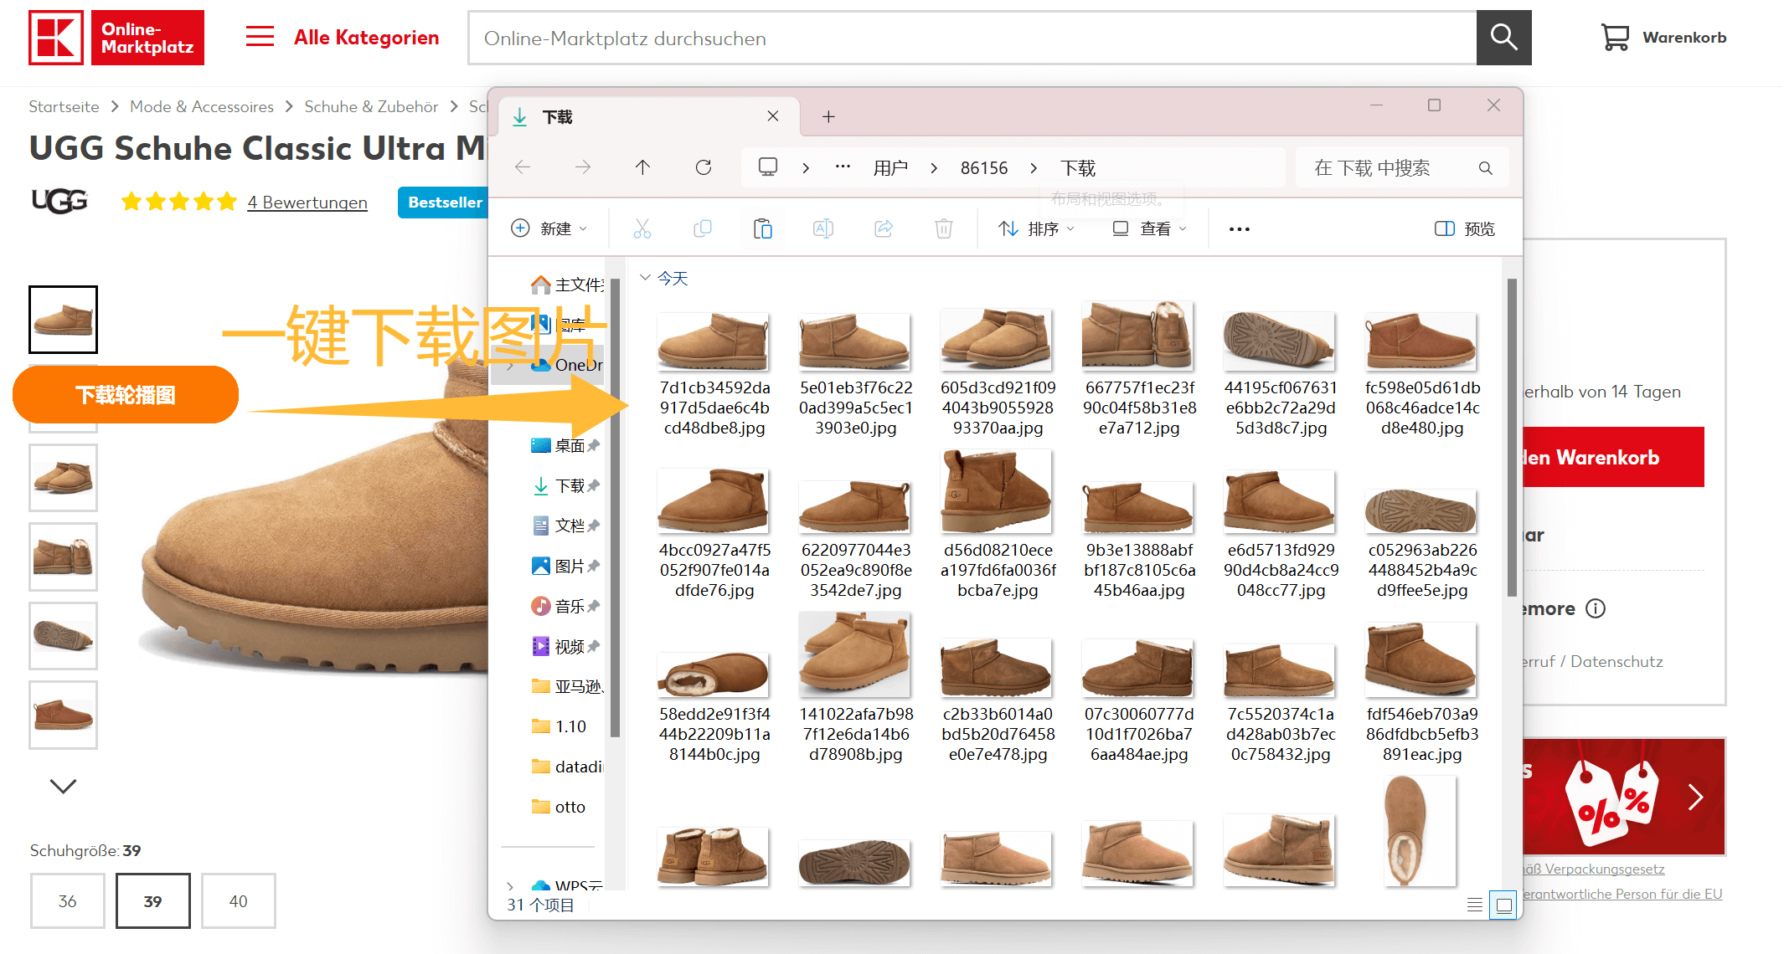This screenshot has height=954, width=1784.
Task: Click the search icon in 下载 search box
Action: (1485, 168)
